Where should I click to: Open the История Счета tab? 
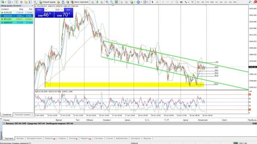click(x=34, y=138)
